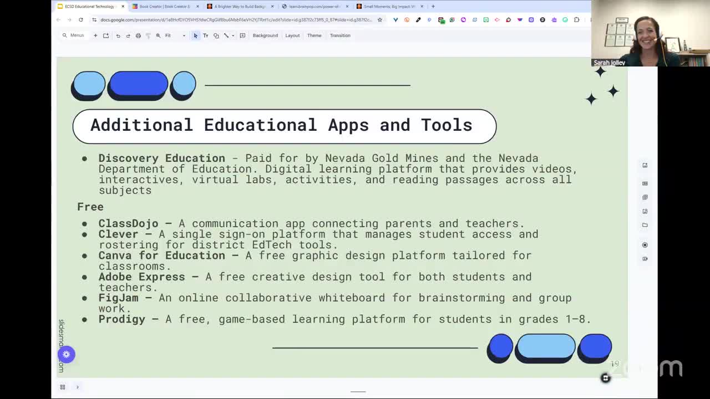Open a new browser tab
Viewport: 710px width, 399px height.
[x=433, y=7]
